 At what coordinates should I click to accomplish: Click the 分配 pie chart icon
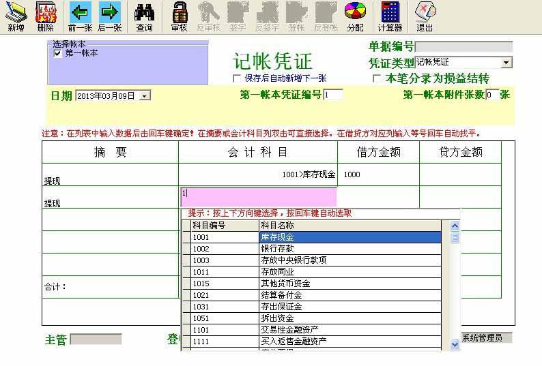coord(355,16)
